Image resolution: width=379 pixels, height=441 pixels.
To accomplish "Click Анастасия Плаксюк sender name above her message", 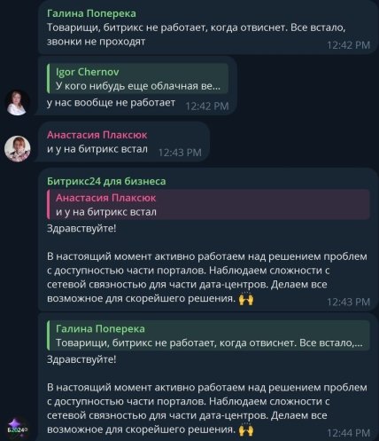I will pos(97,135).
